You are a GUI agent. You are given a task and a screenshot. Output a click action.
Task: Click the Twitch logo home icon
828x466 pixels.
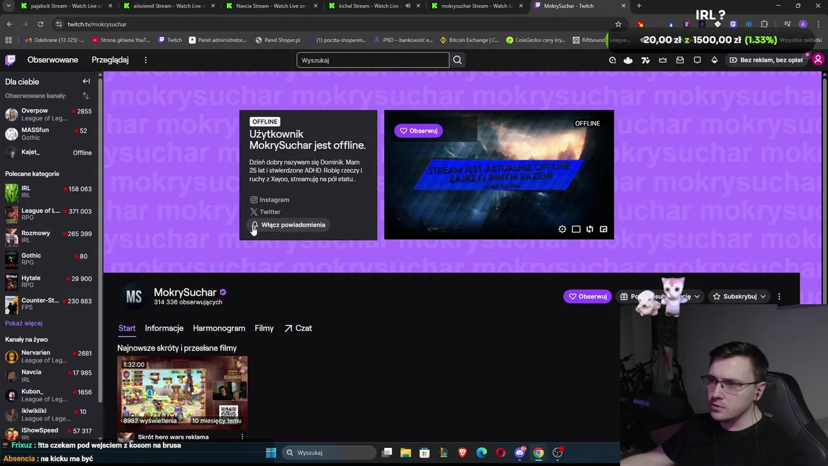pyautogui.click(x=10, y=60)
